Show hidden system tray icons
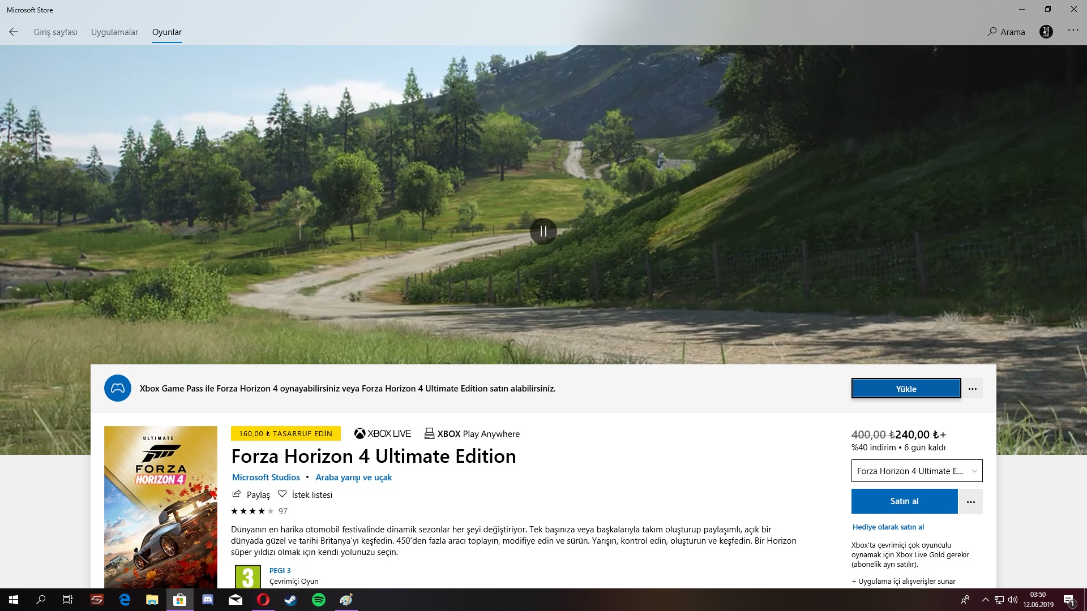The image size is (1087, 611). tap(986, 600)
